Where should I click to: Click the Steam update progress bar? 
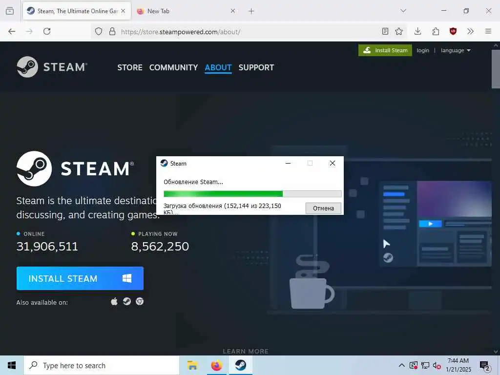(252, 193)
